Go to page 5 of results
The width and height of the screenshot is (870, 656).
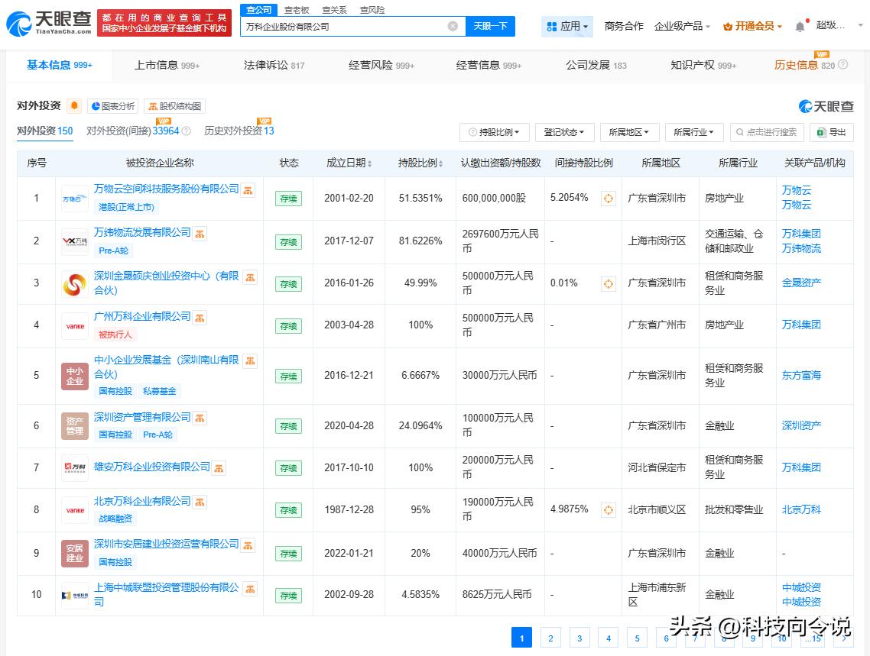637,638
